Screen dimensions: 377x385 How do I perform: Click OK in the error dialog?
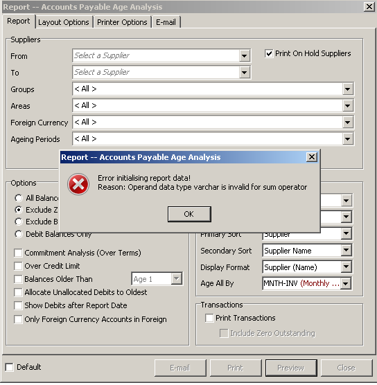tap(189, 214)
